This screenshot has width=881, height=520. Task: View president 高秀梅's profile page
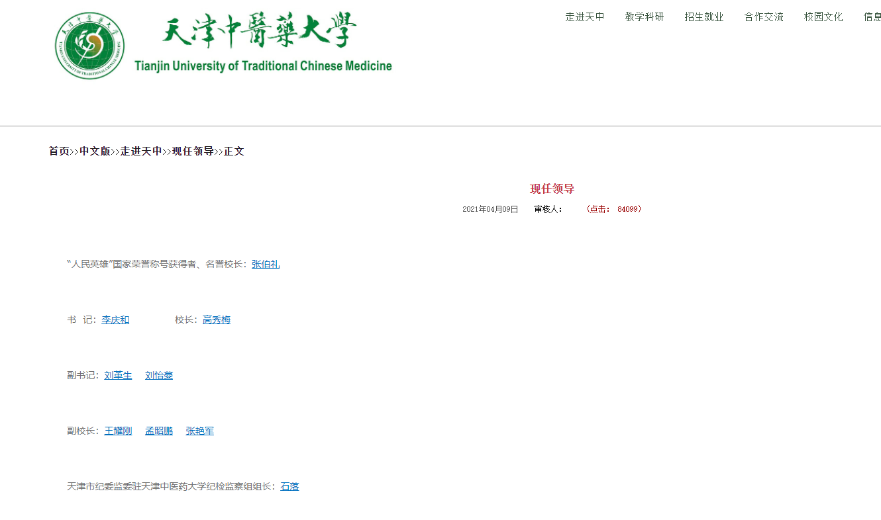[x=216, y=320]
